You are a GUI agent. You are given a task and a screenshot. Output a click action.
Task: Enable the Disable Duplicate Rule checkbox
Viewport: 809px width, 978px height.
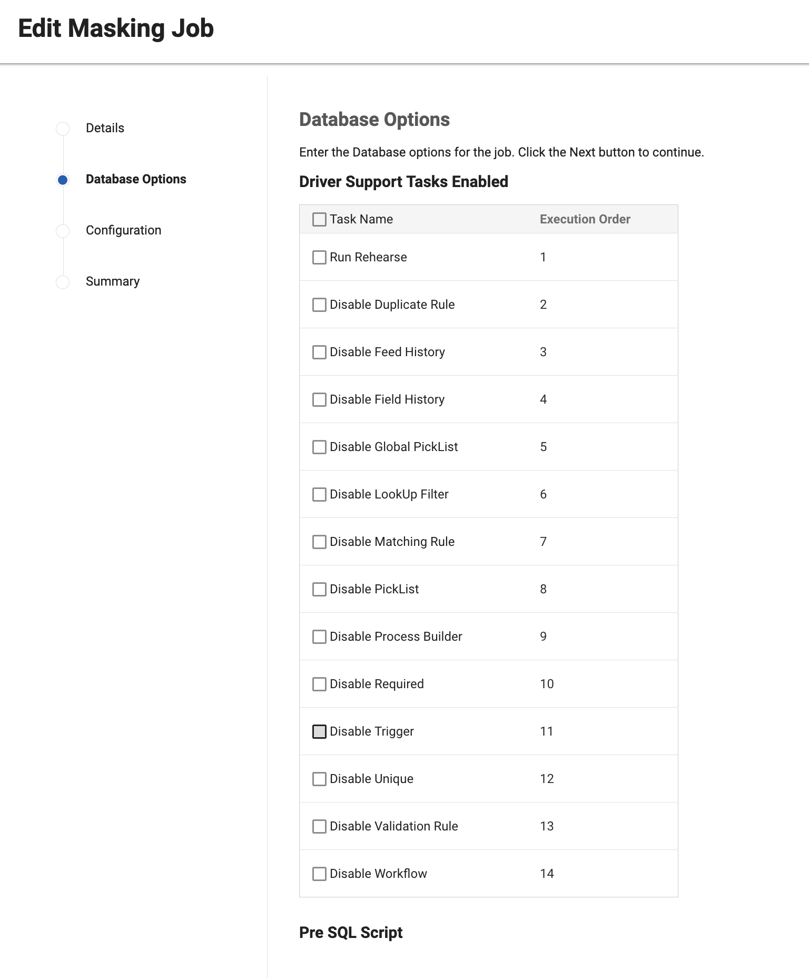point(319,305)
